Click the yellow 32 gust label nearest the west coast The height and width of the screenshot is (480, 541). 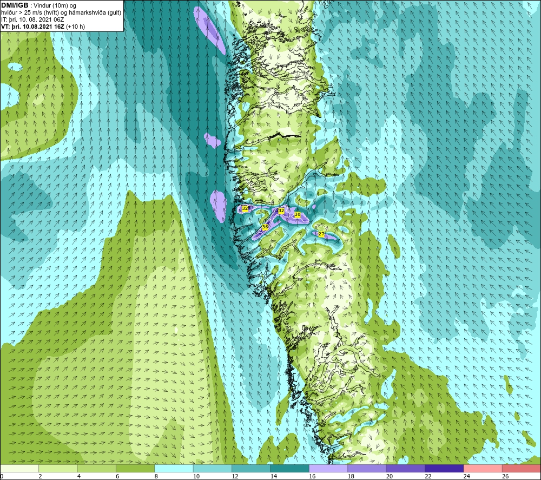pos(245,208)
